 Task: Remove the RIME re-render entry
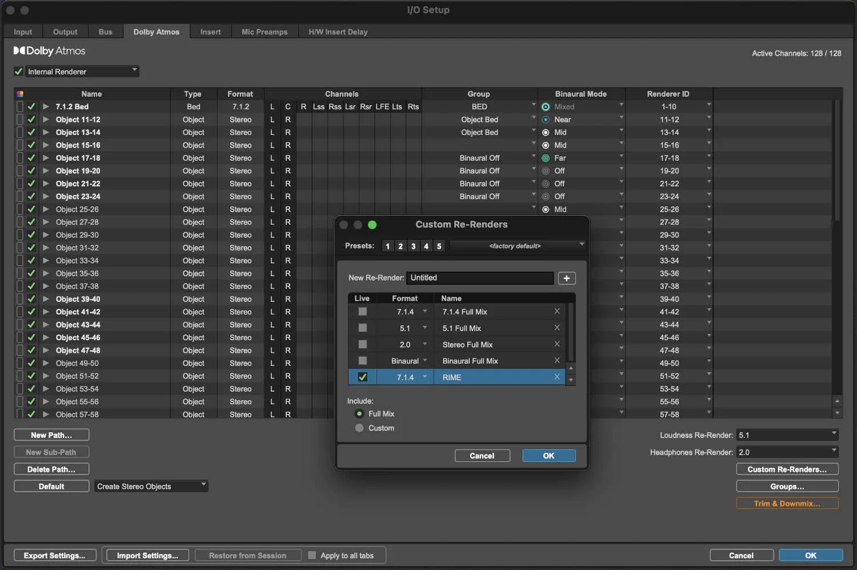(557, 377)
